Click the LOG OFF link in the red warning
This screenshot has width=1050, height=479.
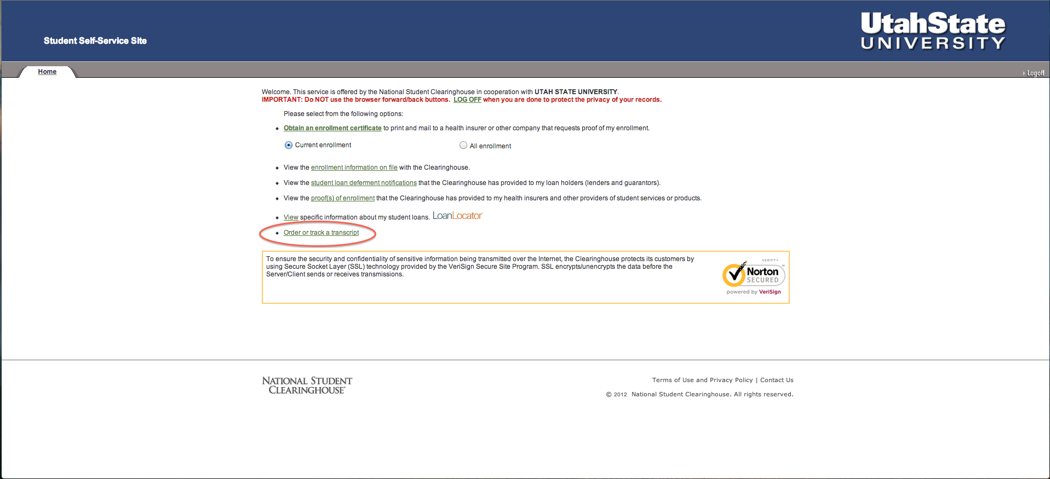click(467, 100)
